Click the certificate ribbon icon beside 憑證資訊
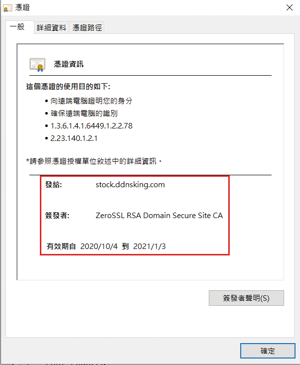This screenshot has width=300, height=365. [x=37, y=64]
